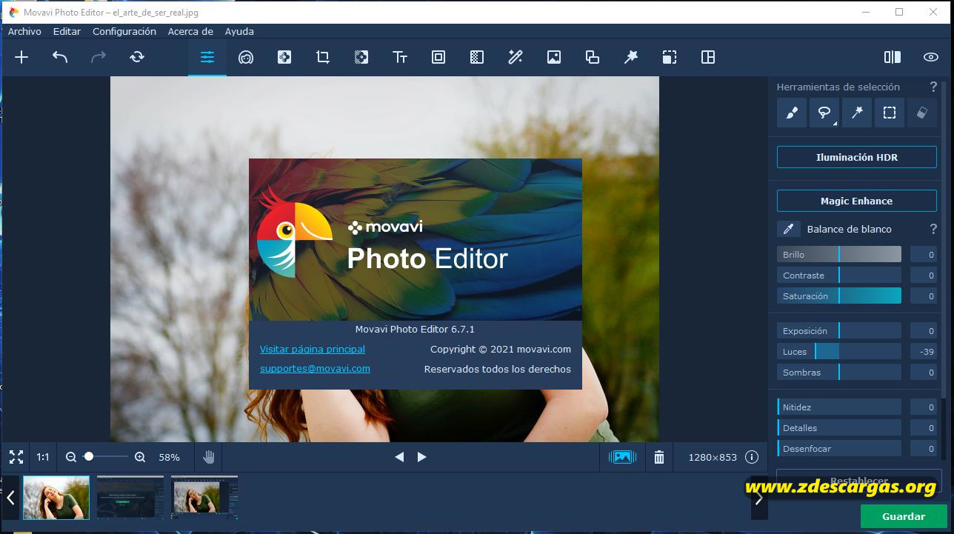The width and height of the screenshot is (954, 534).
Task: Open the Retouching face tool
Action: [246, 57]
